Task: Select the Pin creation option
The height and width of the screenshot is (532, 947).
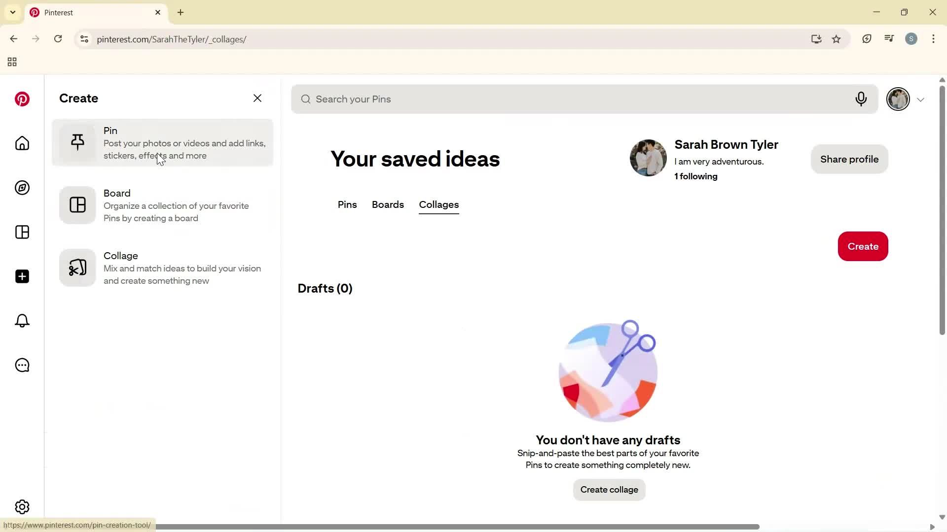Action: (x=163, y=143)
